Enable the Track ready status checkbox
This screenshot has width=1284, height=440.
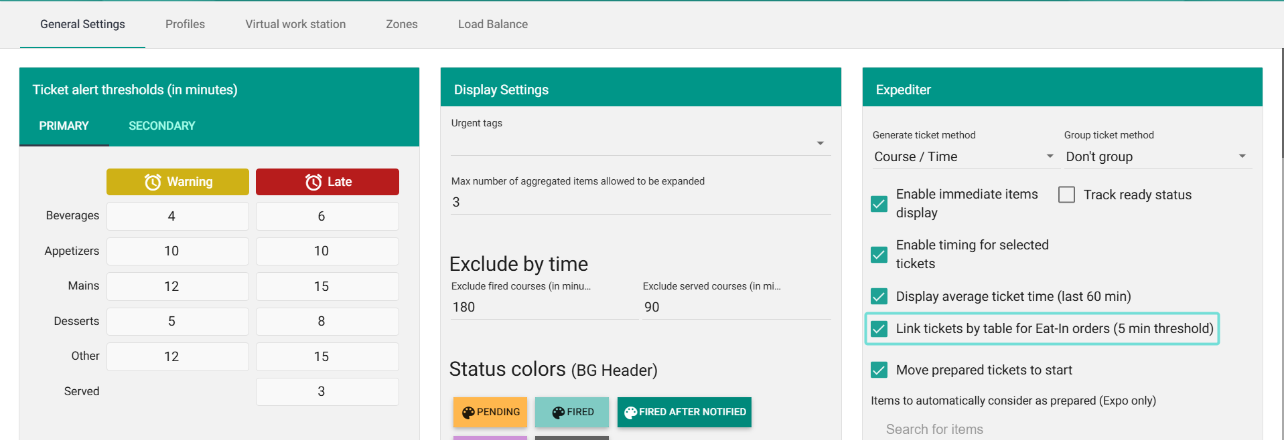click(x=1066, y=195)
